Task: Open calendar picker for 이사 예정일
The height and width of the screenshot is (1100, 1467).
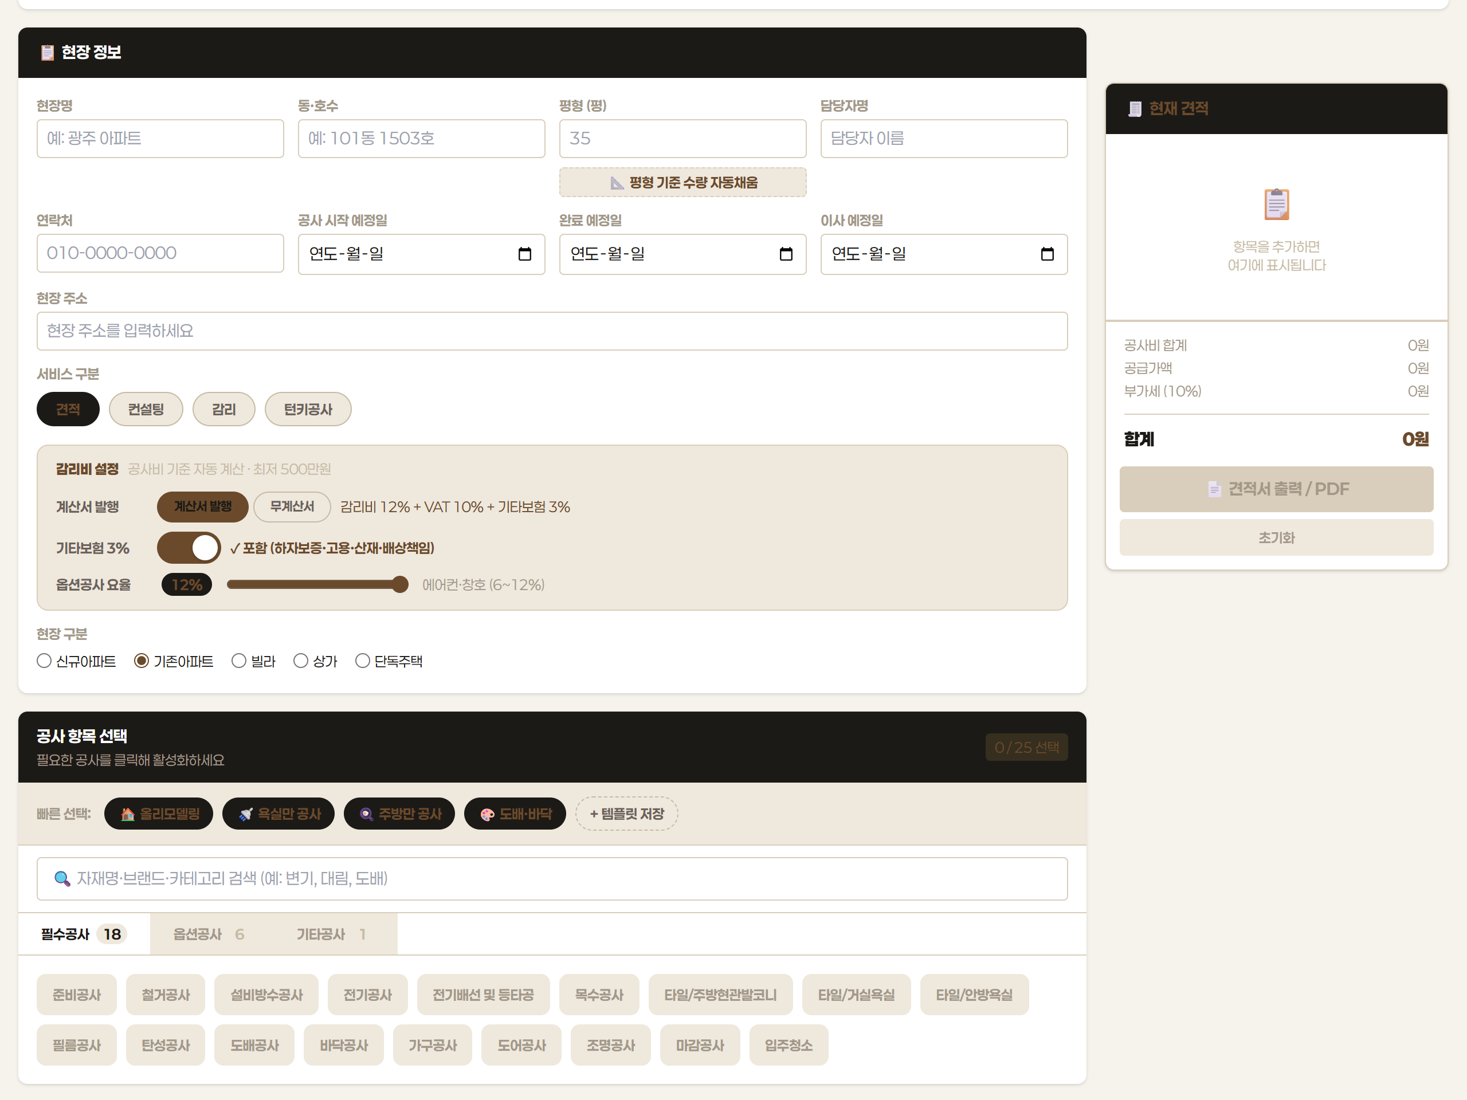Action: (1046, 254)
